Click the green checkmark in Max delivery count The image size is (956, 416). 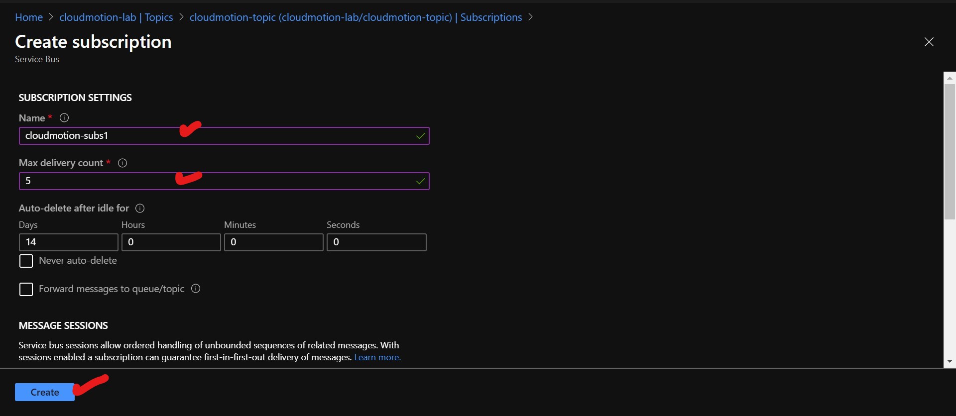click(x=421, y=181)
